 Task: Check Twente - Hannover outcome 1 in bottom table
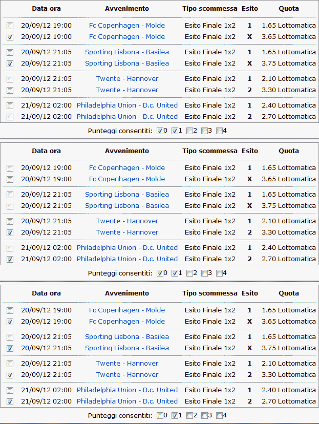(x=10, y=364)
